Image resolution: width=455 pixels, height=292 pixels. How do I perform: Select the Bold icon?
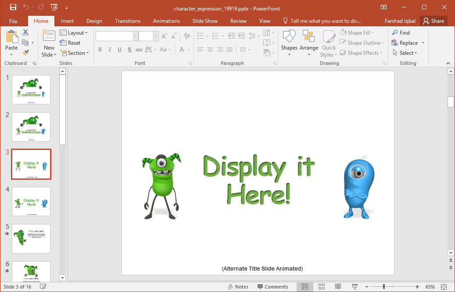tap(100, 50)
